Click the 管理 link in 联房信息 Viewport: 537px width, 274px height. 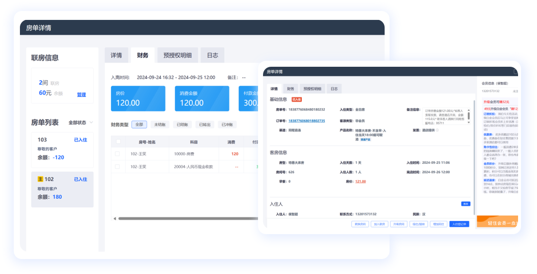[x=81, y=95]
